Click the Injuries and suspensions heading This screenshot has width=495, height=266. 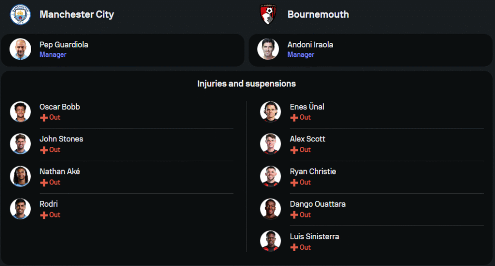247,84
